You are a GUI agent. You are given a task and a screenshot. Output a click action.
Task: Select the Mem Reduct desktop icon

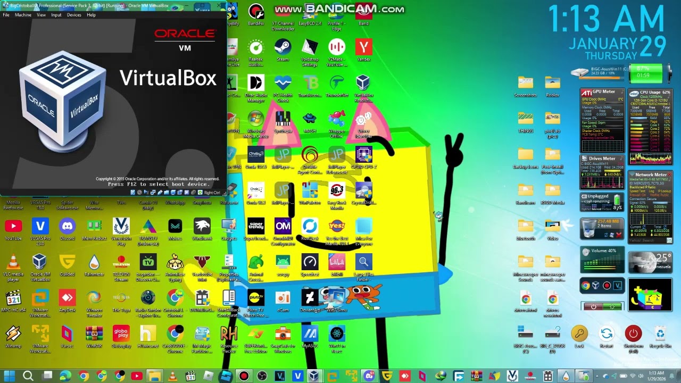94,229
